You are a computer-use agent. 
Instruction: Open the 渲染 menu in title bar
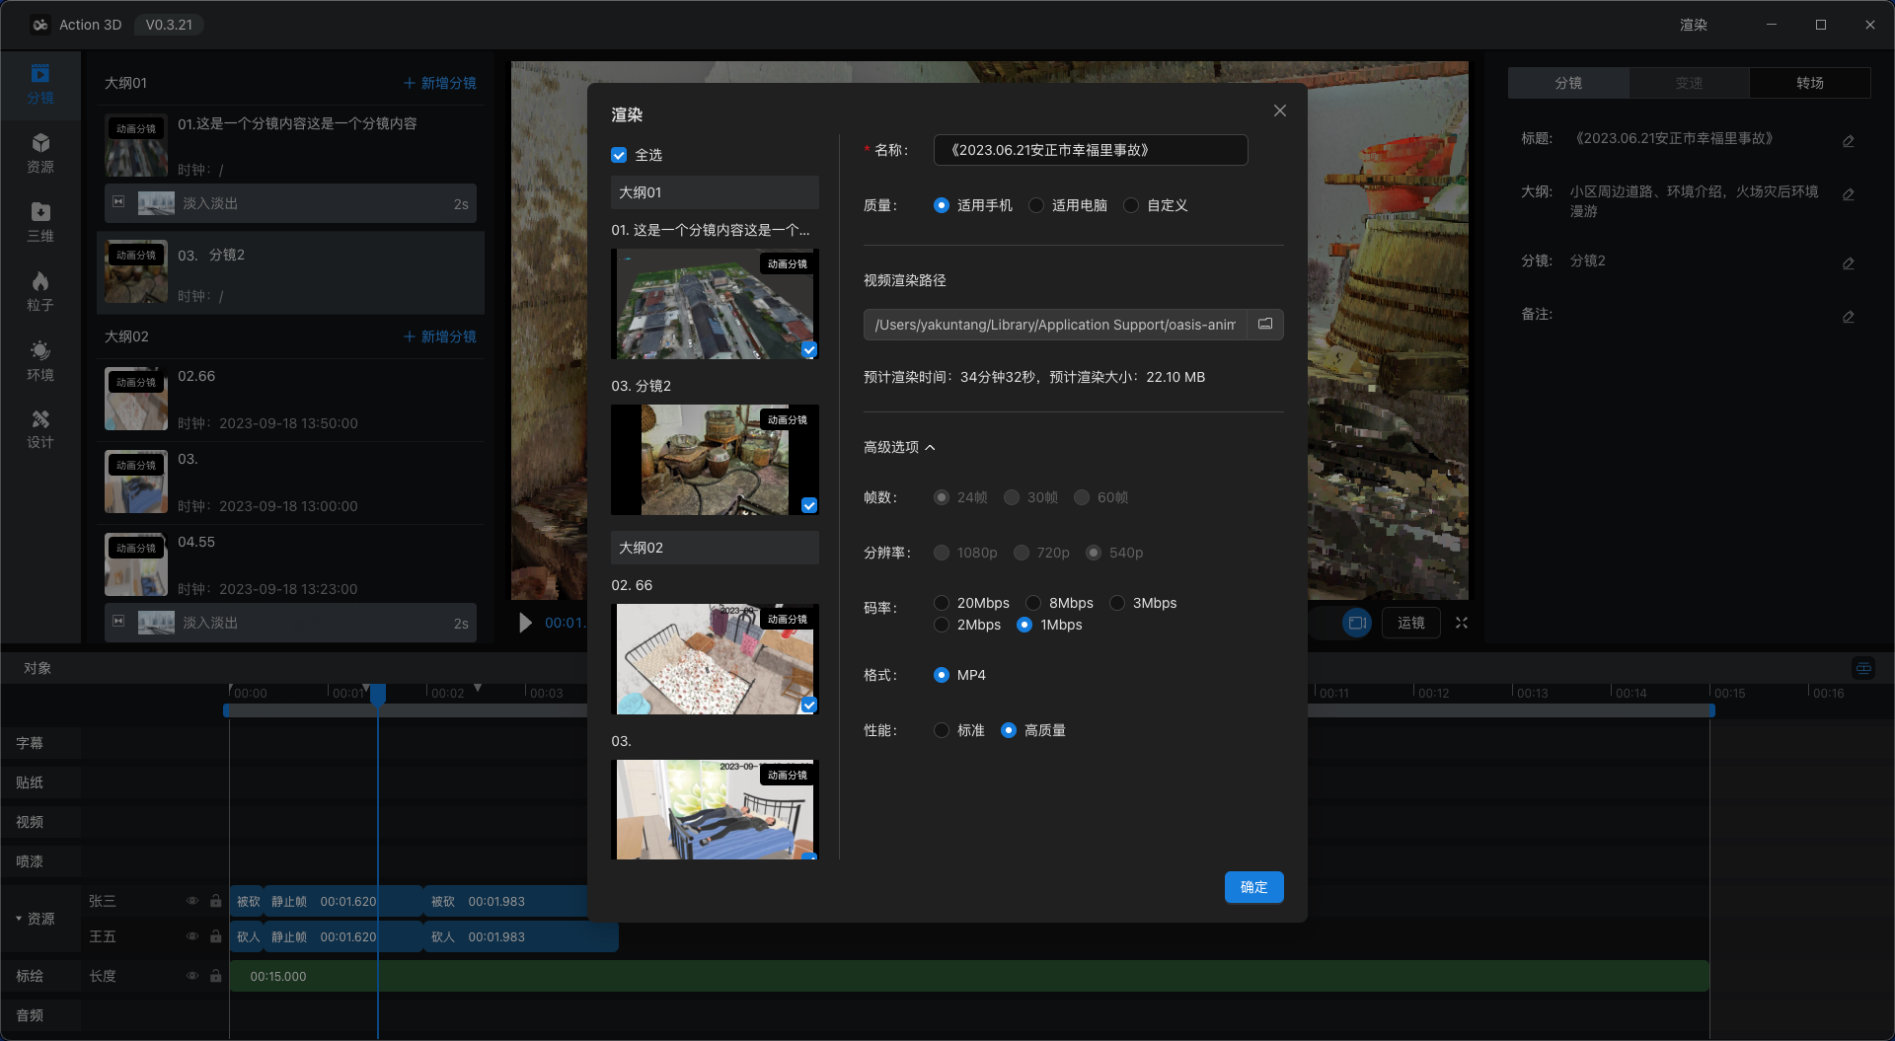point(1694,25)
